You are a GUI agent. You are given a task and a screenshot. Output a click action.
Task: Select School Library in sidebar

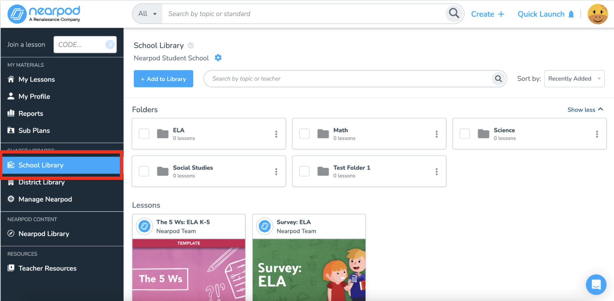coord(61,165)
